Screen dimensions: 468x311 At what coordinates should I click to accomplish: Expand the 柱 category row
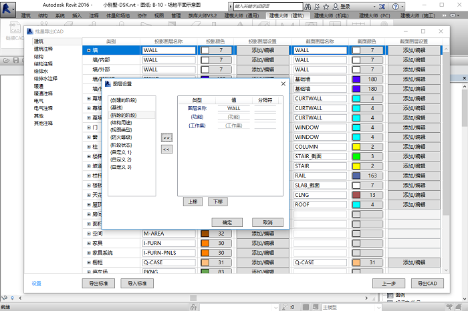point(89,147)
